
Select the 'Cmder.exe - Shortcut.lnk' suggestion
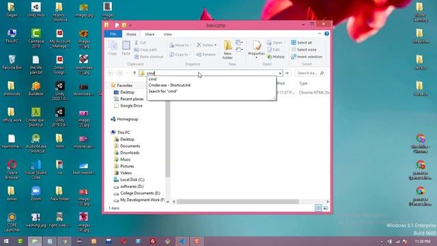click(x=212, y=85)
